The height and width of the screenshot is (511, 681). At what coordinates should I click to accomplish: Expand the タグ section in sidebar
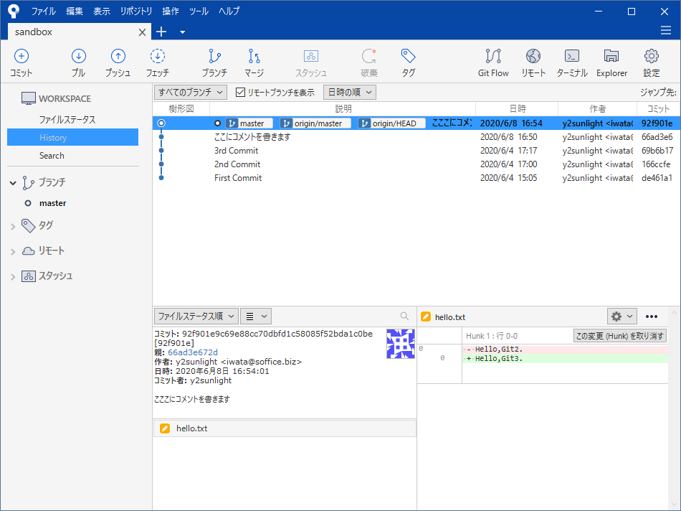[x=13, y=227]
